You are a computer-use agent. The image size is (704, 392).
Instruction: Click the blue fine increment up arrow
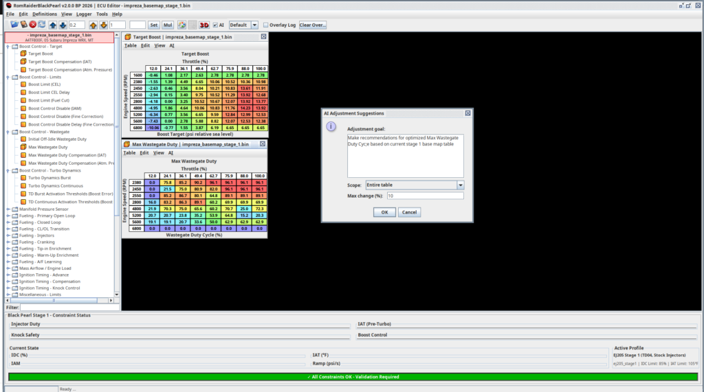click(53, 25)
